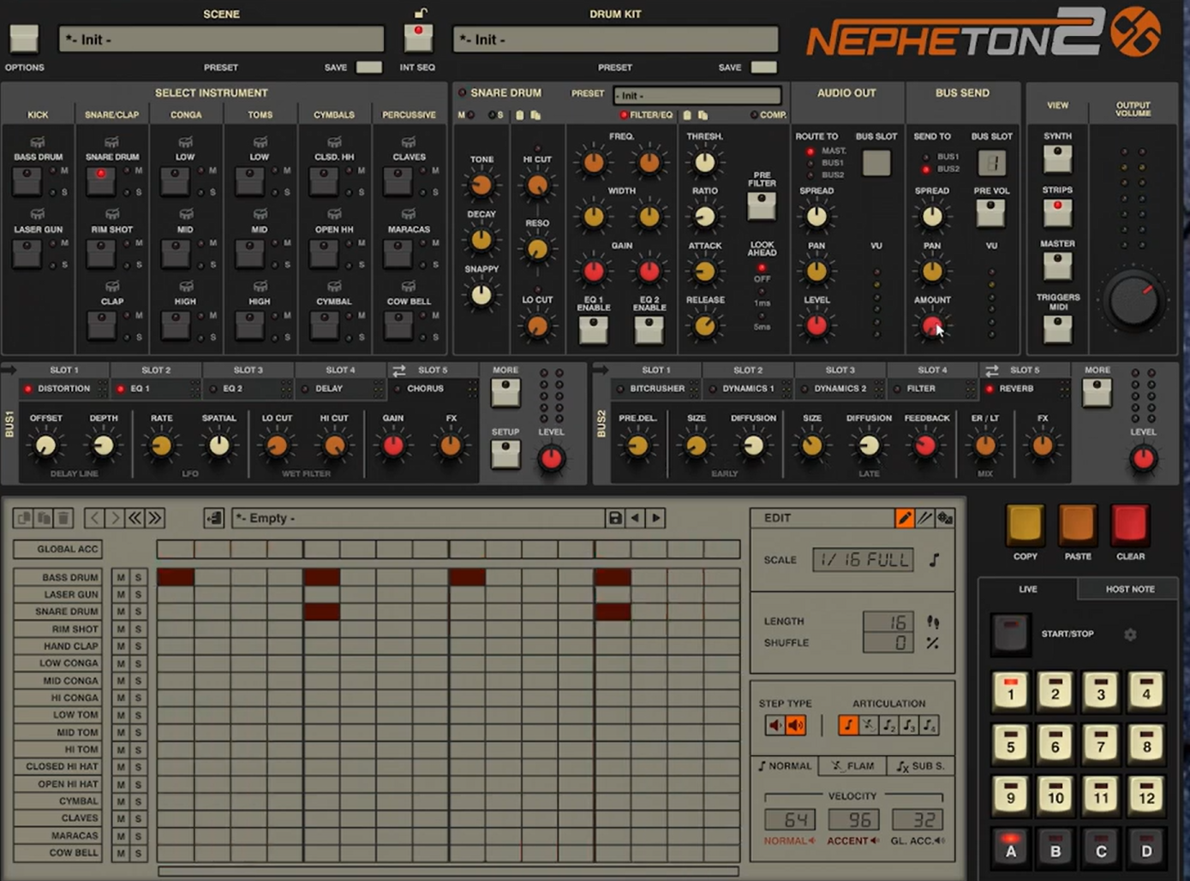Select the quadruple sub-step articulation icon
The width and height of the screenshot is (1190, 881).
(930, 725)
